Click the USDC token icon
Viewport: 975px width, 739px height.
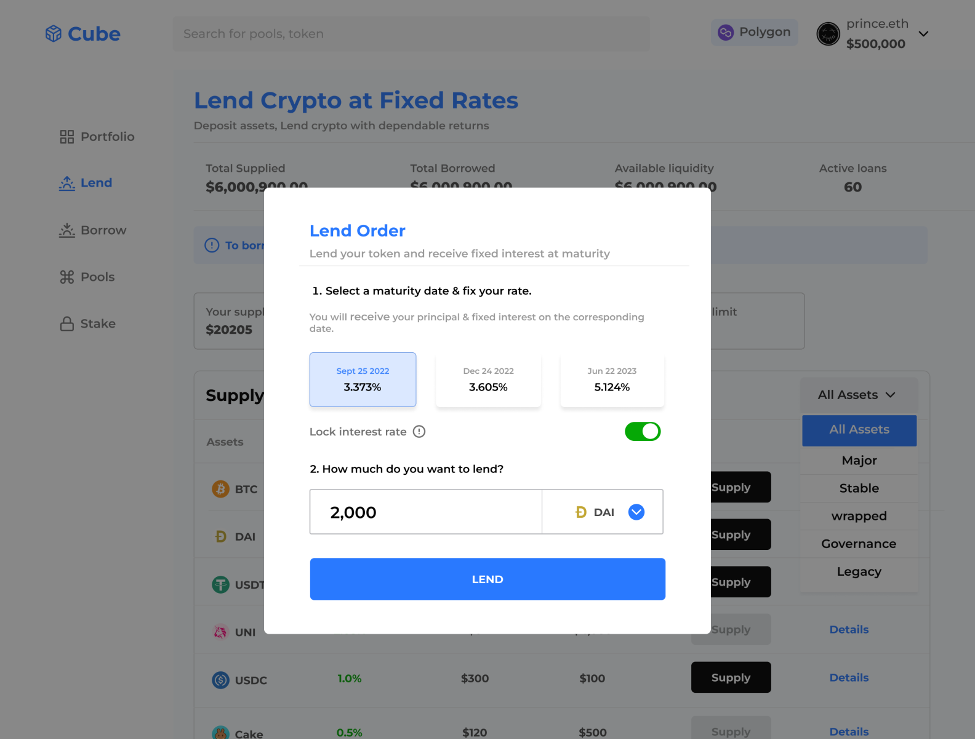(x=220, y=680)
